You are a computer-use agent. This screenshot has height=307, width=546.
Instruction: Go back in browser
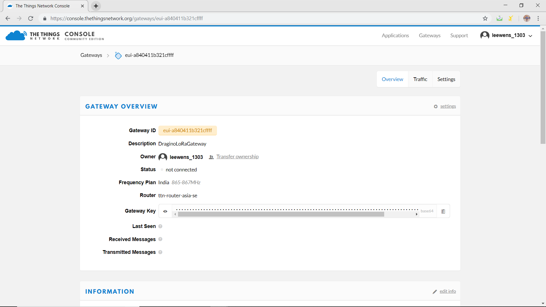click(8, 18)
